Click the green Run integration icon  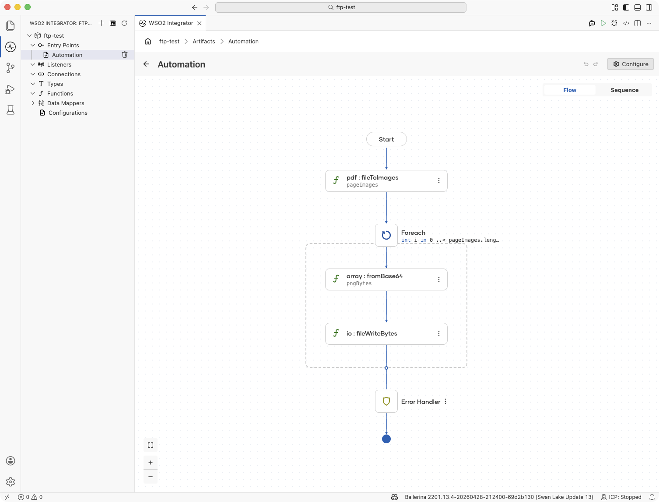[603, 23]
